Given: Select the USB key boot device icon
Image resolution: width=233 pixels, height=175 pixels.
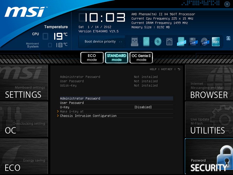Looking at the screenshot, I should (135, 41).
